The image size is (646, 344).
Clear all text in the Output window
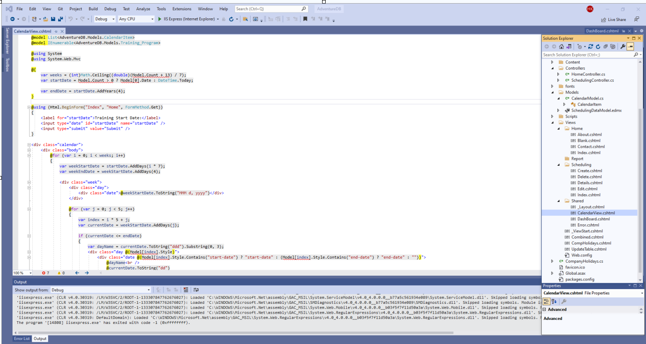186,289
